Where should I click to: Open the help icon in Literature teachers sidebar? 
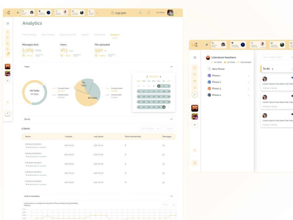pos(195,150)
